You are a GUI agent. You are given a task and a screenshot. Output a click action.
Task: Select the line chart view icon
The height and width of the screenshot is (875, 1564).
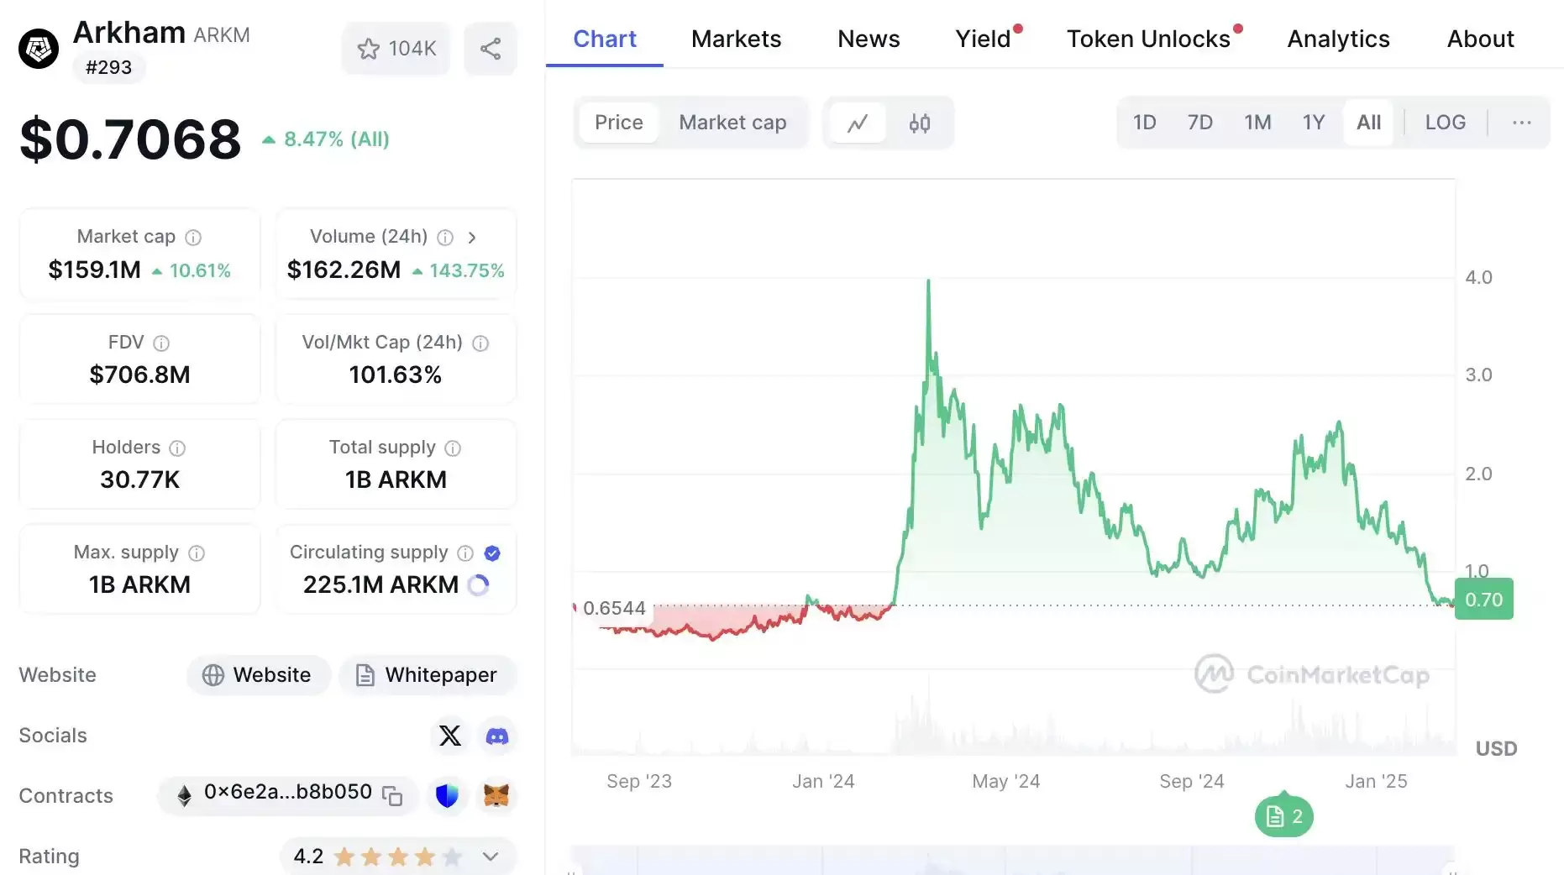coord(858,123)
